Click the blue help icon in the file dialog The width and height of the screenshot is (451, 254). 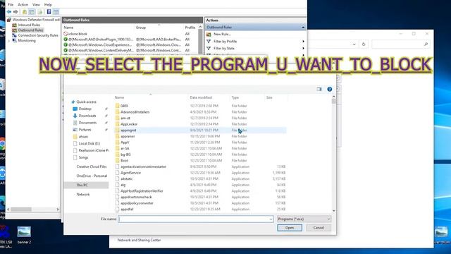coord(330,90)
